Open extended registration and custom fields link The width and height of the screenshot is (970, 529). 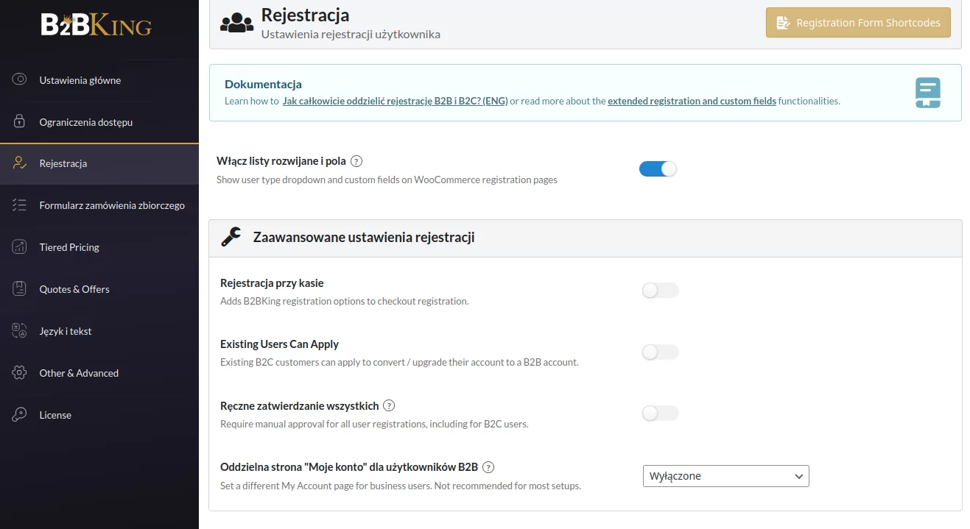[x=692, y=102]
